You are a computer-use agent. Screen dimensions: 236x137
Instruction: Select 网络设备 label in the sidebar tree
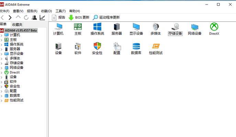click(x=16, y=68)
